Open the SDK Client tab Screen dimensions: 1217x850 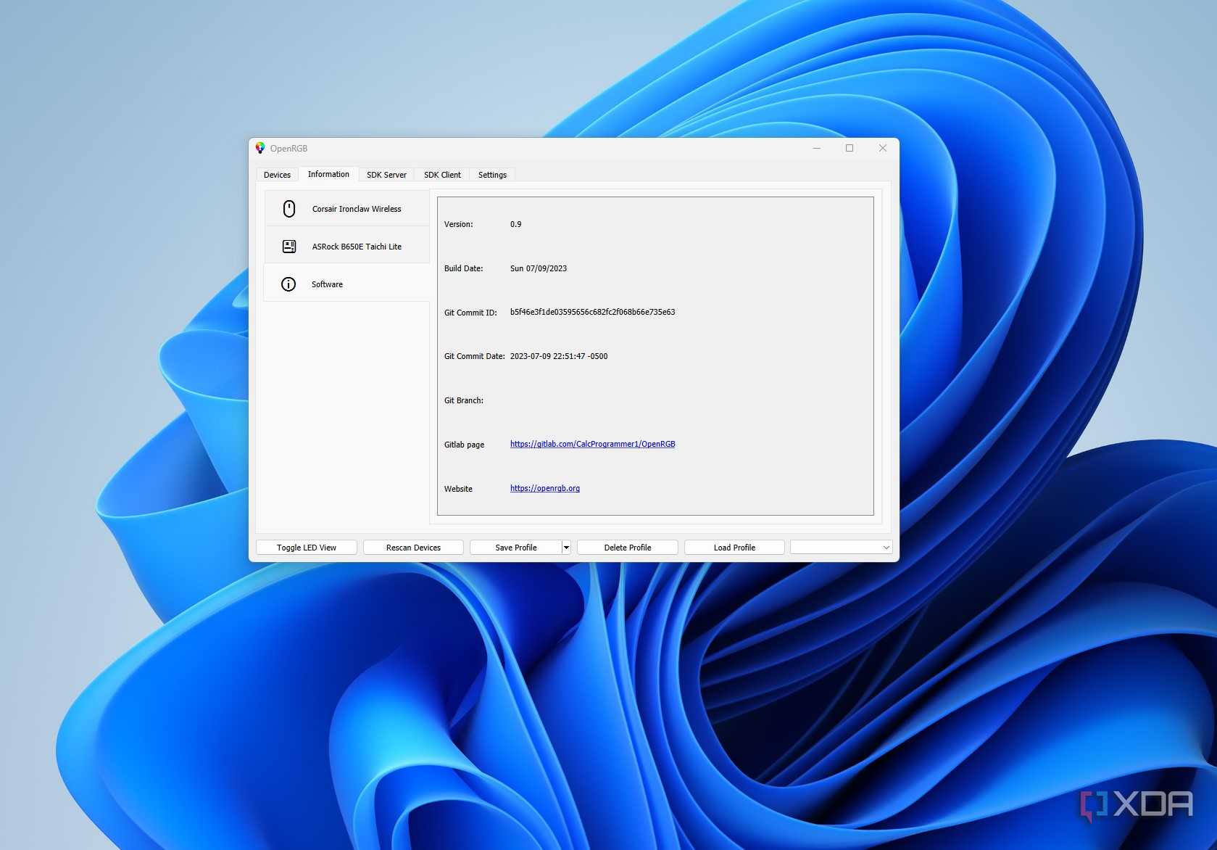(x=442, y=175)
